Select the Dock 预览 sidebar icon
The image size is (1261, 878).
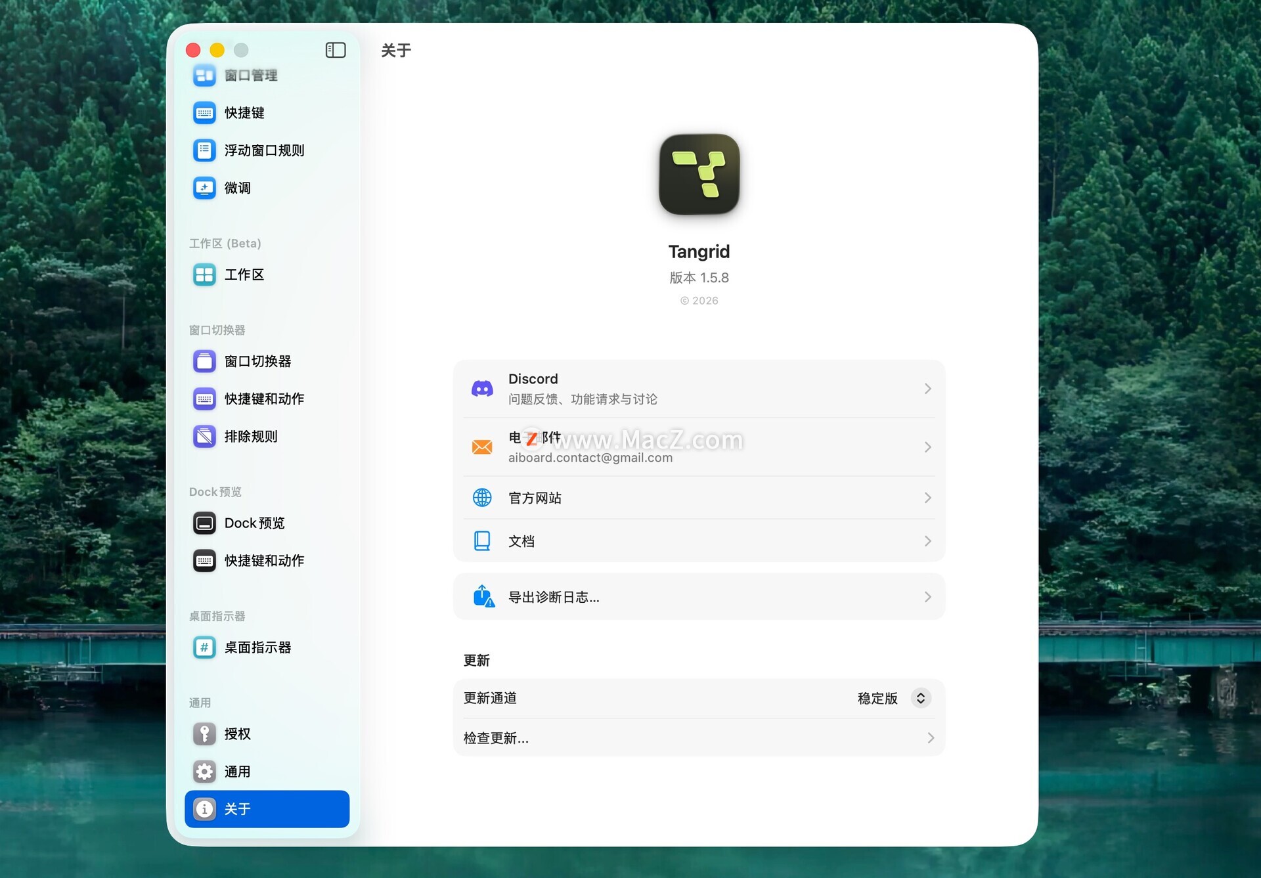(x=204, y=523)
